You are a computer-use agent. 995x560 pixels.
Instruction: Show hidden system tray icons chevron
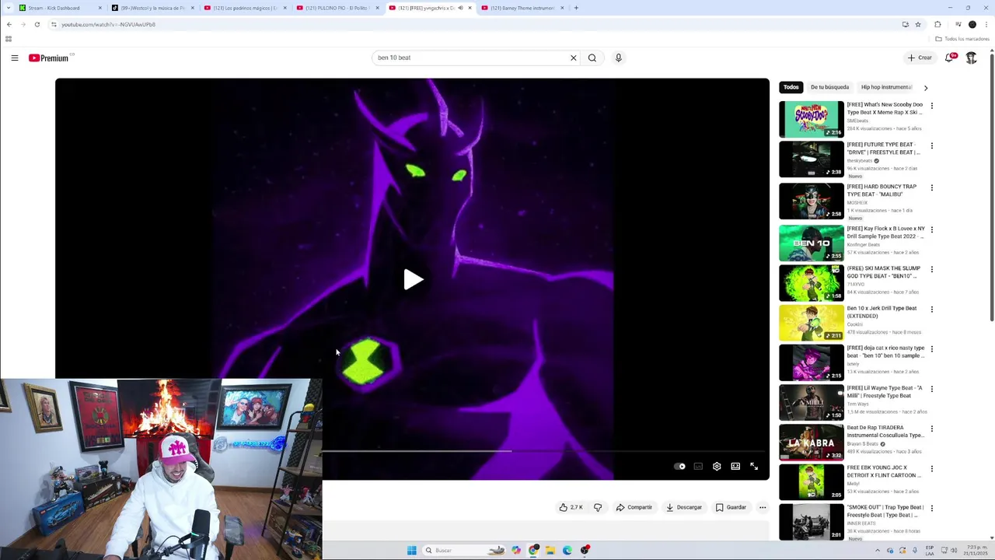pos(878,551)
